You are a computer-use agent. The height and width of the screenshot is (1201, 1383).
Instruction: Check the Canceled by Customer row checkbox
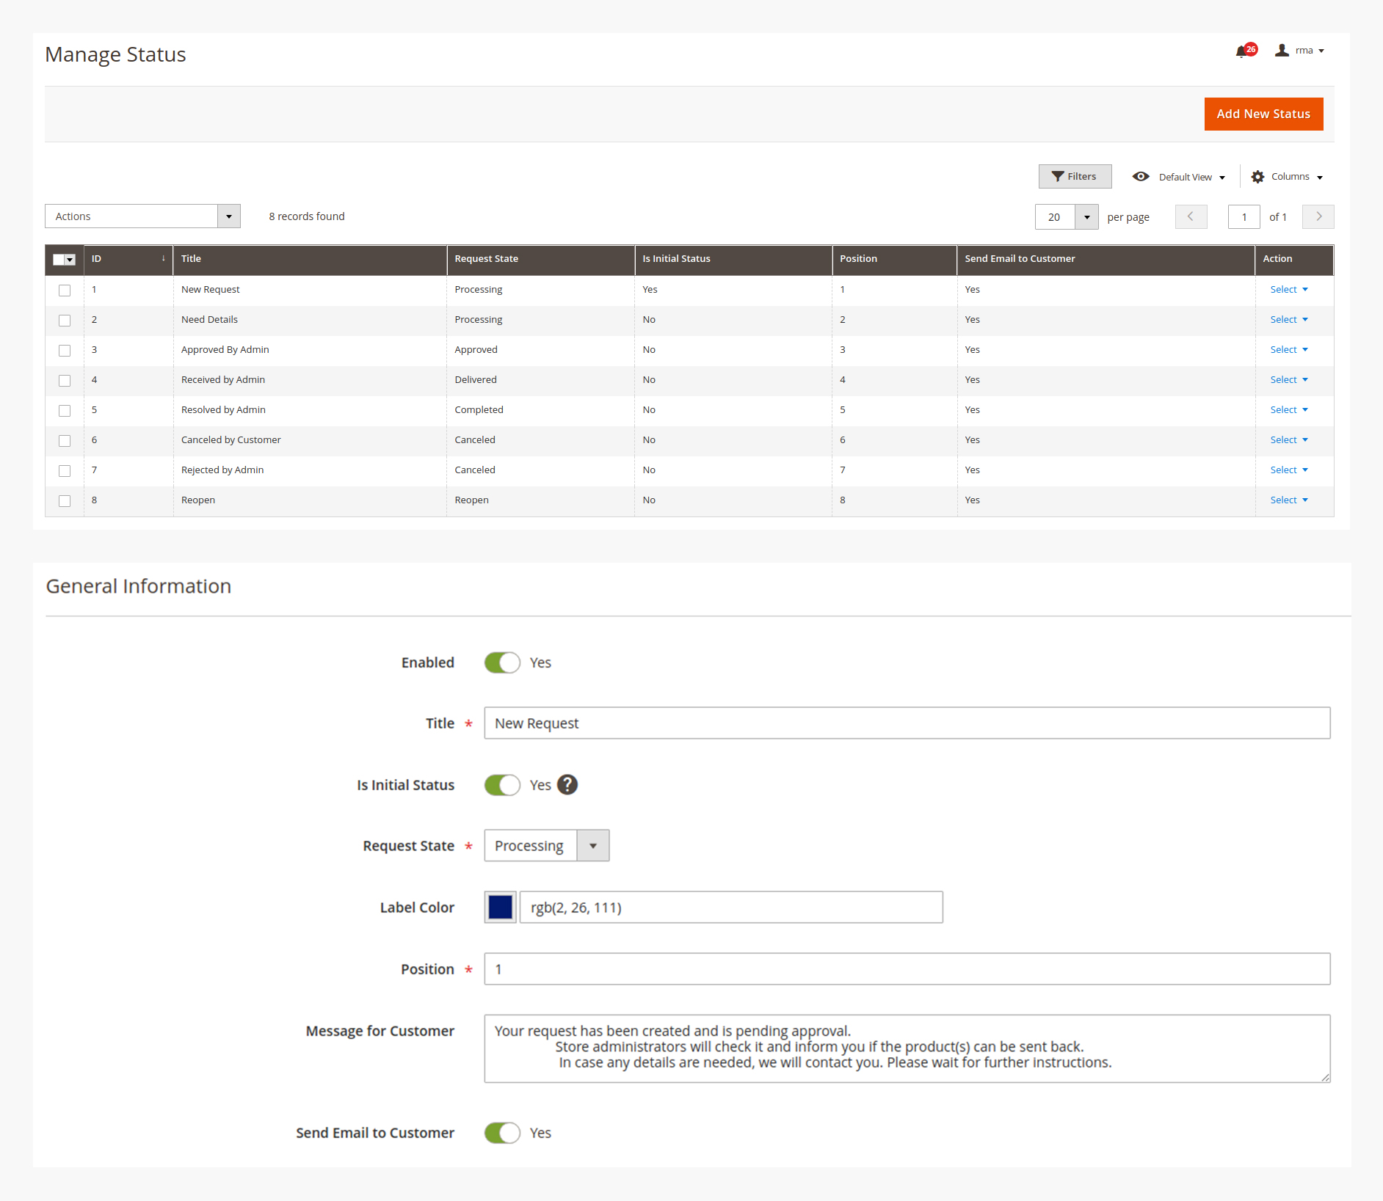(65, 441)
